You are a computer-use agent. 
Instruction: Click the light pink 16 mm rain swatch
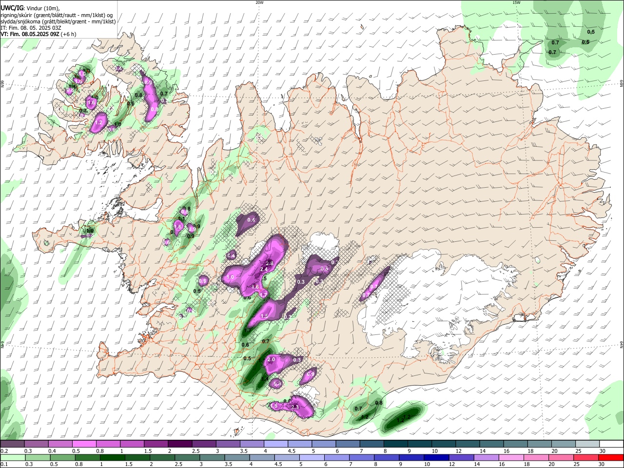click(x=510, y=458)
